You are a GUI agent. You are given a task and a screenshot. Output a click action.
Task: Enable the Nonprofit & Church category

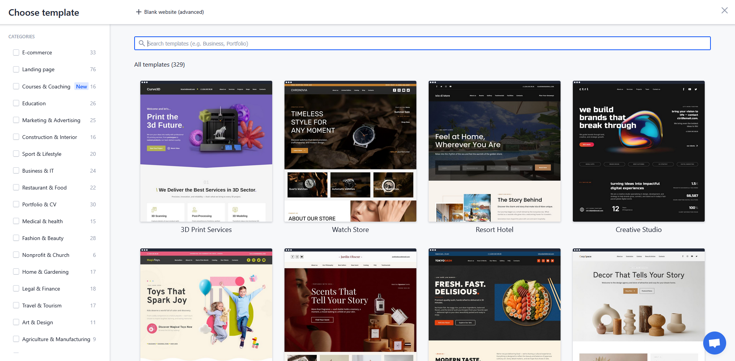(16, 255)
